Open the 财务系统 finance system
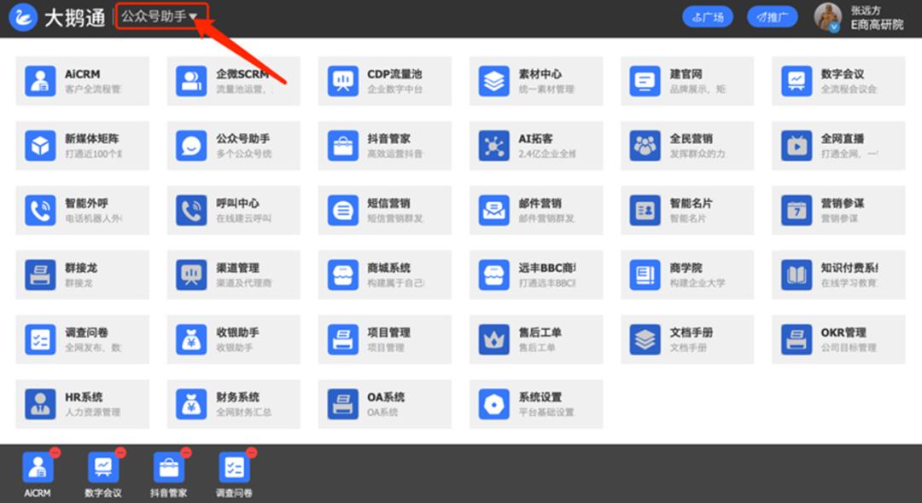Screen dimensions: 922x503 (x=233, y=403)
